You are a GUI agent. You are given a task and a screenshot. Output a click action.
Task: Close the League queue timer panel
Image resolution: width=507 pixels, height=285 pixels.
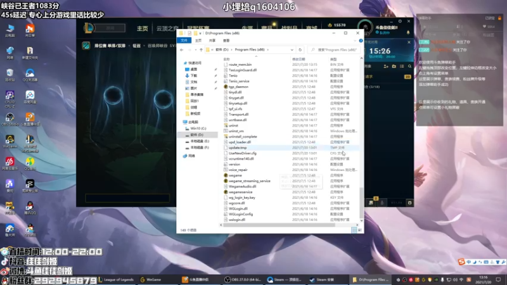tap(409, 42)
